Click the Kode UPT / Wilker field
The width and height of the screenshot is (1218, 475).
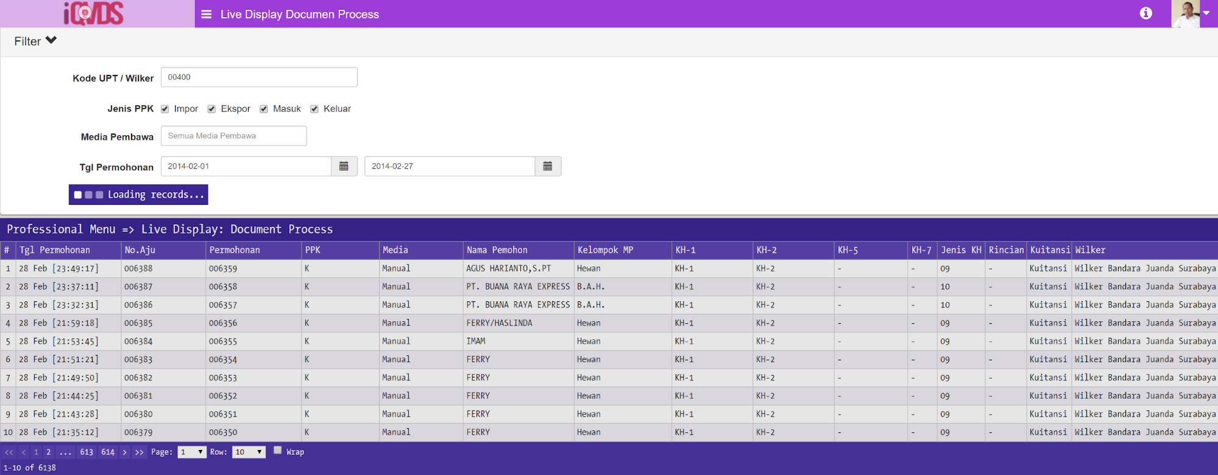[x=259, y=77]
